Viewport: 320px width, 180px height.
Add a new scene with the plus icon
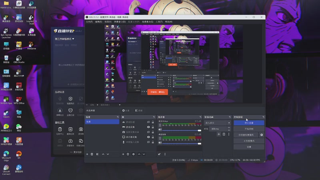click(x=87, y=154)
